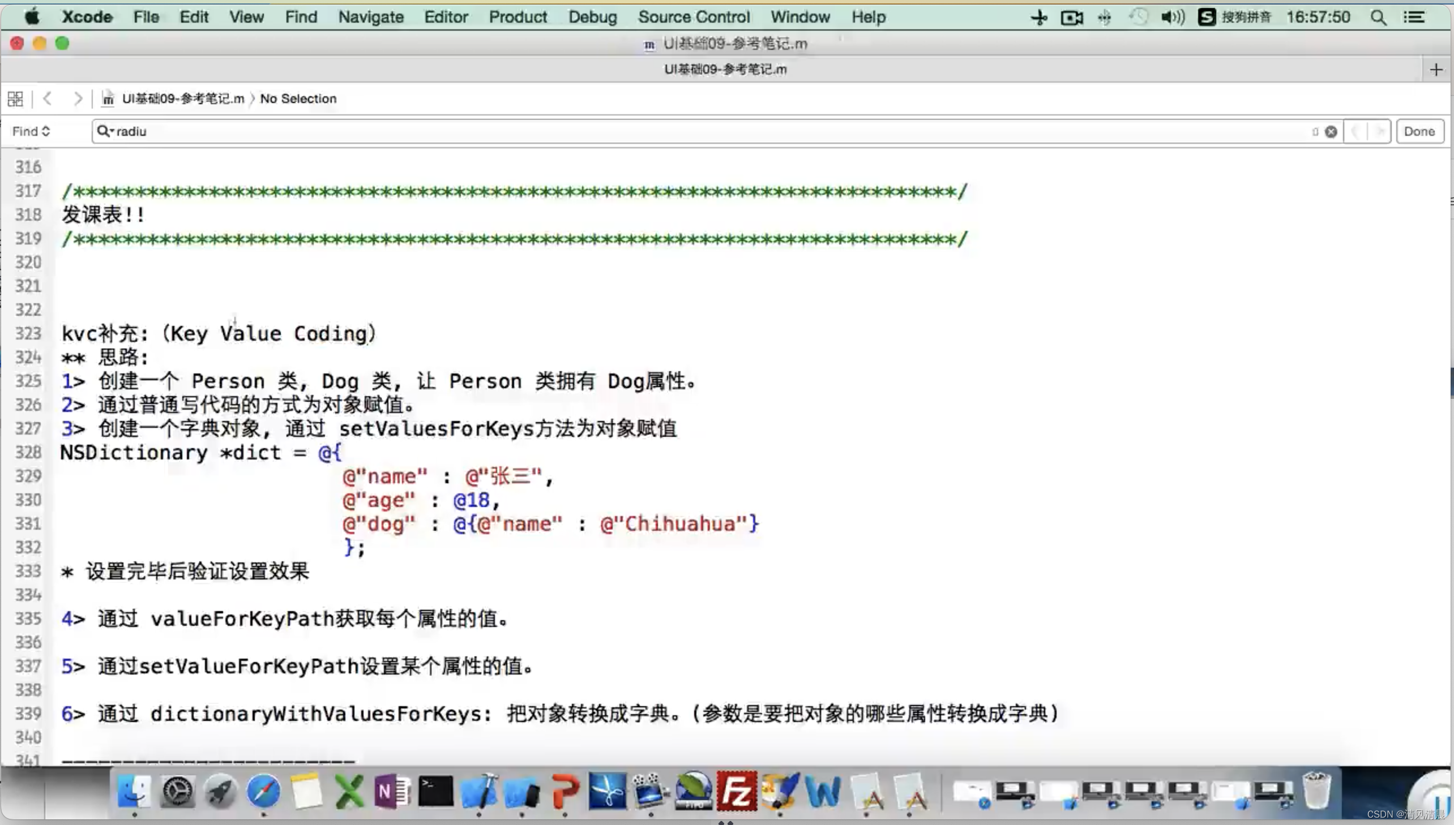Open Source Control menu

click(x=692, y=17)
